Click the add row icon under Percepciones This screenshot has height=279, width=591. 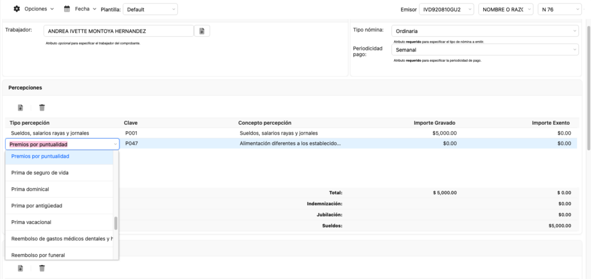pos(20,108)
